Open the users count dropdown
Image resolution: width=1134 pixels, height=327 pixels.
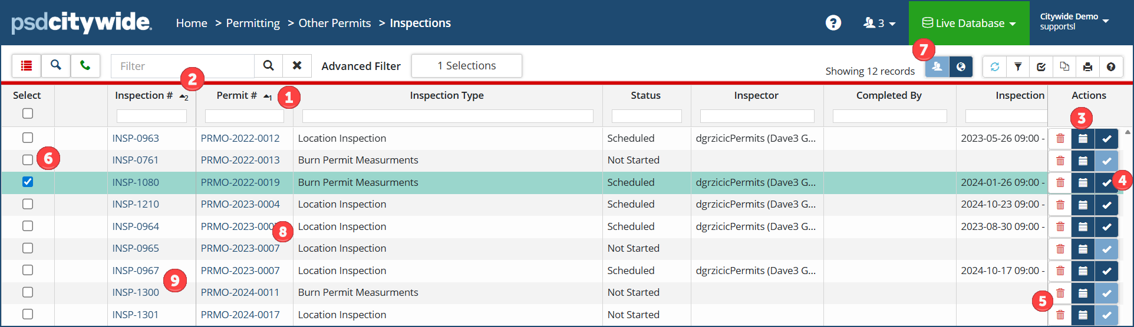[x=879, y=23]
